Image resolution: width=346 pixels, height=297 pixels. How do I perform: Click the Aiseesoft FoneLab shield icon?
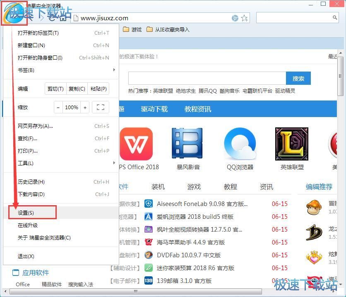coord(149,204)
